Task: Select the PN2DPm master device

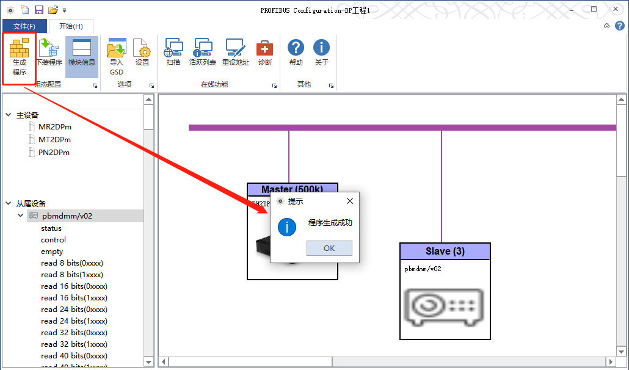Action: click(x=54, y=152)
